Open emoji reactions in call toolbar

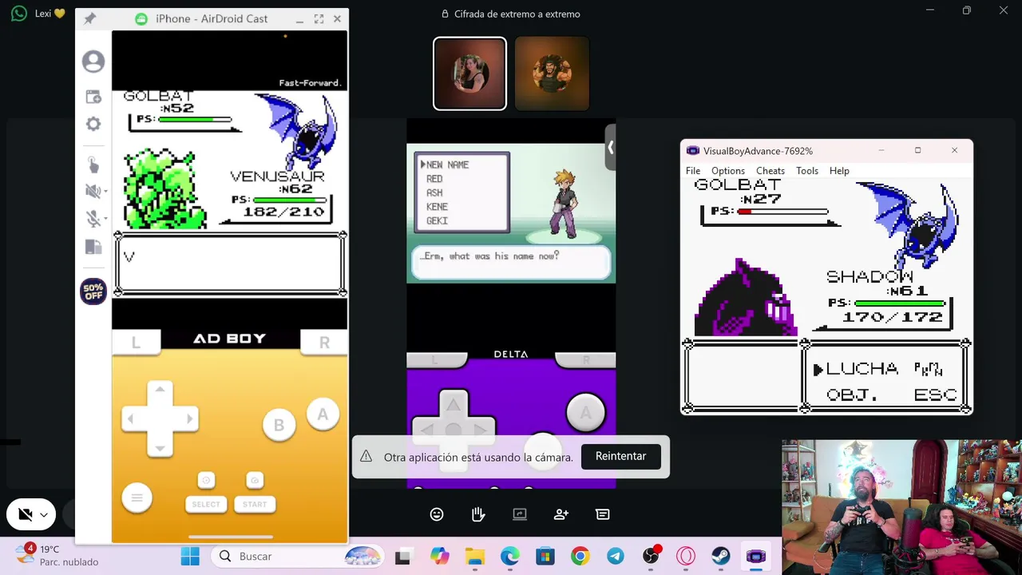(437, 514)
